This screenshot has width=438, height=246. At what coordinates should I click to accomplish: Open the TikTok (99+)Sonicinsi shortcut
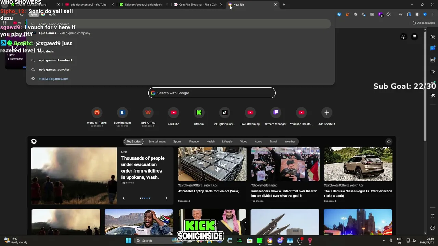(x=224, y=117)
